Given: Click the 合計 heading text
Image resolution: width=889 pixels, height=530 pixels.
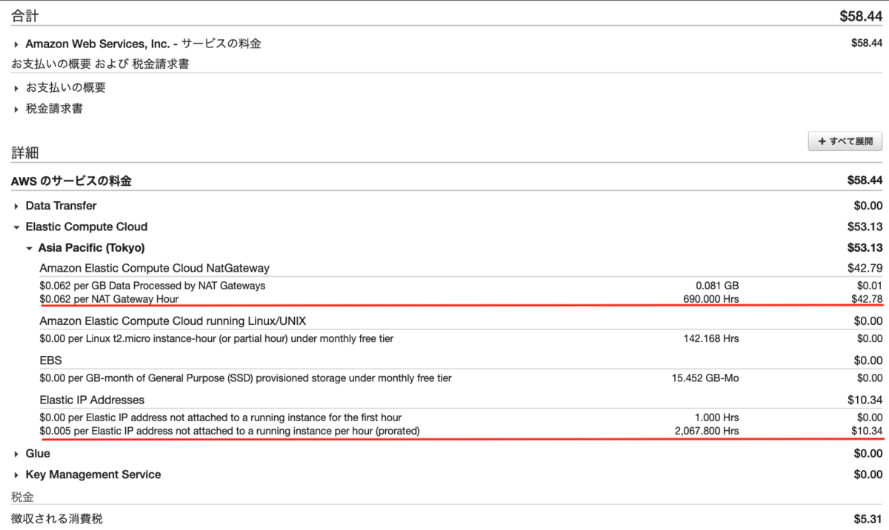Looking at the screenshot, I should pyautogui.click(x=25, y=15).
